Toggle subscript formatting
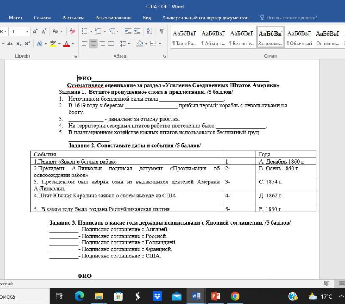The width and height of the screenshot is (345, 304). tap(19, 44)
